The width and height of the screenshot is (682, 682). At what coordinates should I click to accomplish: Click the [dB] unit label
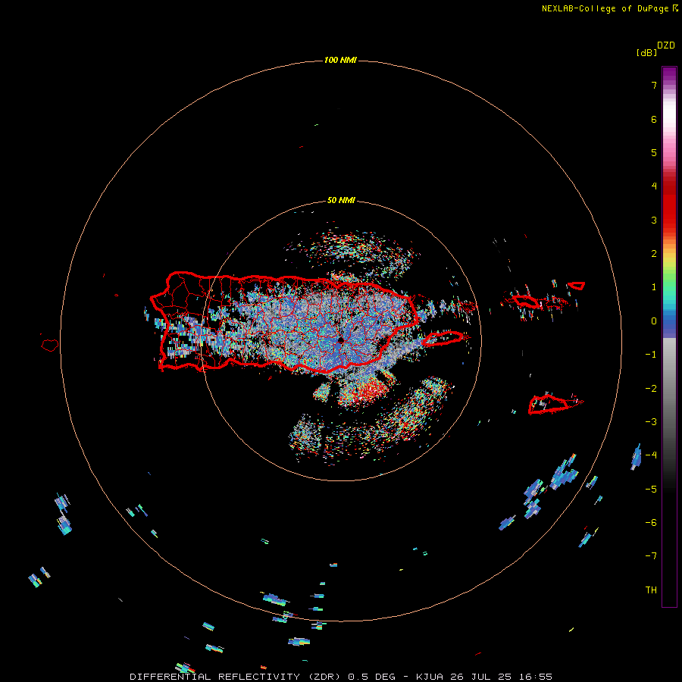point(646,52)
